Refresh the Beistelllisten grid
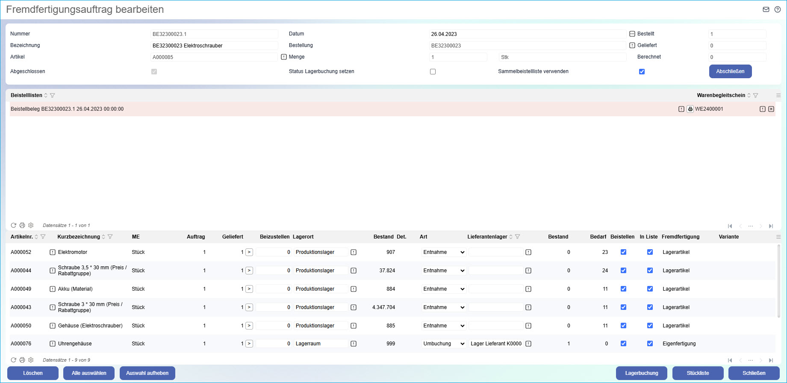 [x=14, y=225]
